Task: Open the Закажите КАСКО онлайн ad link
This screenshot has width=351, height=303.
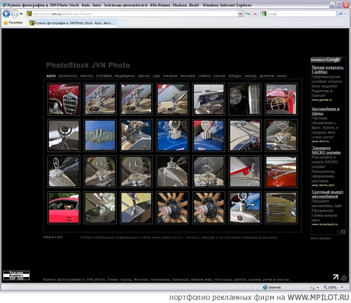Action: 326,150
